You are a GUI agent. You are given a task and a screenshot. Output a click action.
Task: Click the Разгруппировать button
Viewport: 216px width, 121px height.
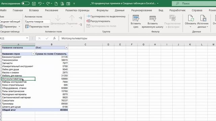point(98,21)
